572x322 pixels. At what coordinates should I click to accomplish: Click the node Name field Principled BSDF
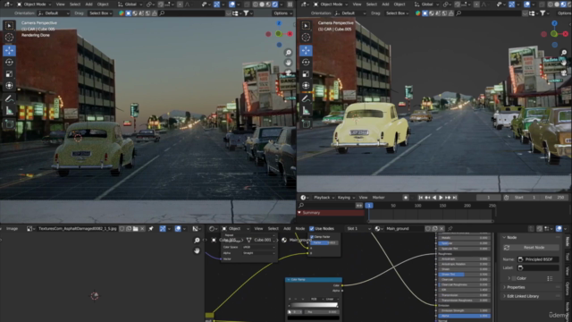point(538,259)
